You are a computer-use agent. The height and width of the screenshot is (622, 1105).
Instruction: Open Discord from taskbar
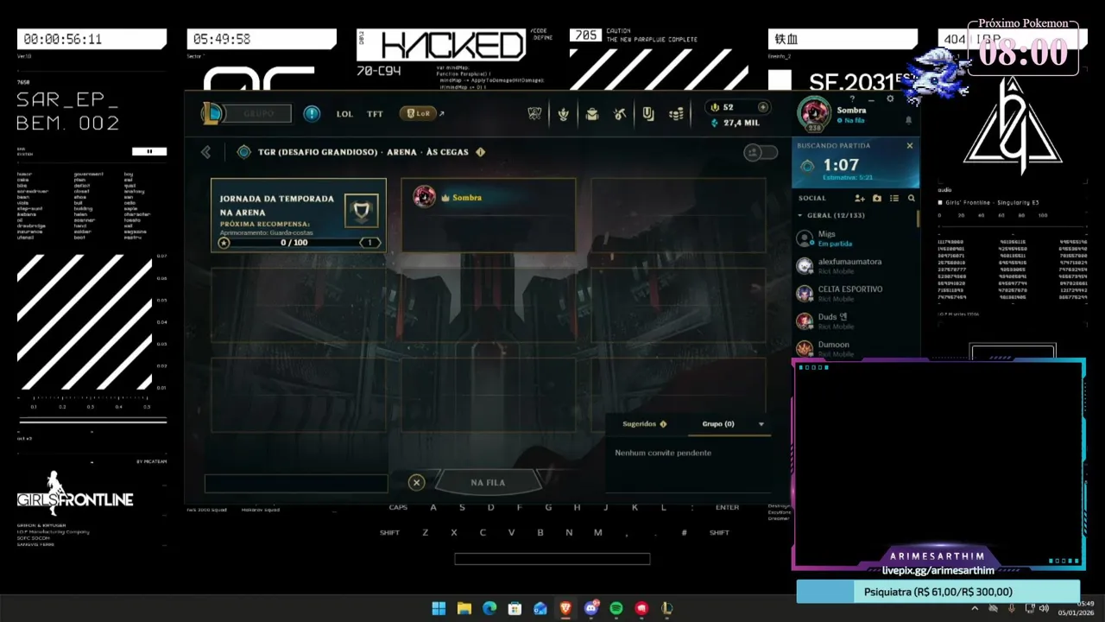point(590,608)
